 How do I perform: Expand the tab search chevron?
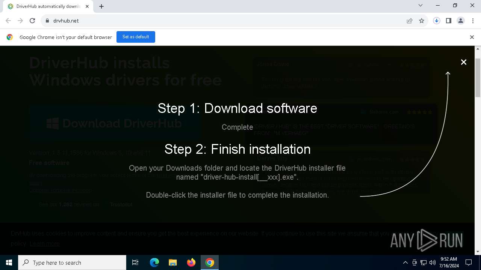(420, 5)
